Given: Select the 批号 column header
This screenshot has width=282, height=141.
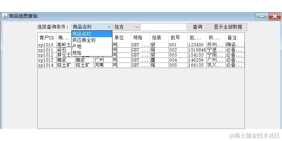Looking at the screenshot, I should [x=178, y=37].
